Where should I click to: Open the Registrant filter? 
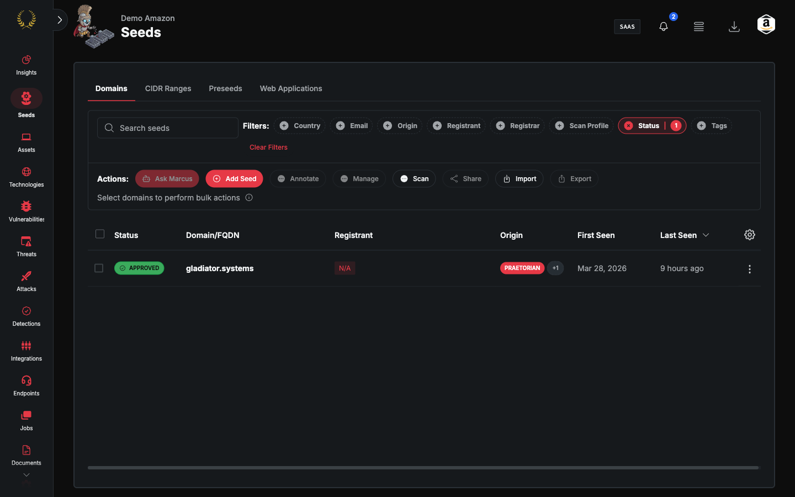pyautogui.click(x=456, y=126)
